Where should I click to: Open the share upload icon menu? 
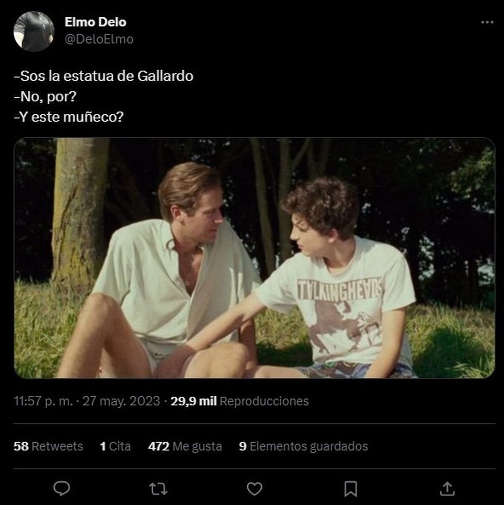447,489
